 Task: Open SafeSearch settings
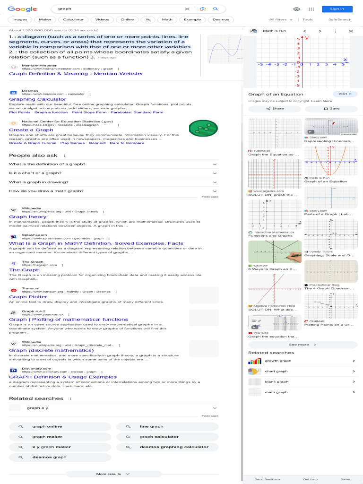(x=340, y=19)
